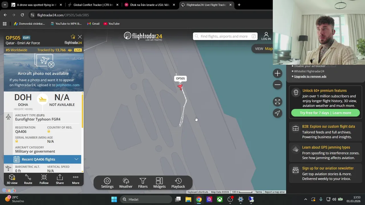Click the red OPS05 aircraft marker
365x205 pixels.
point(180,87)
